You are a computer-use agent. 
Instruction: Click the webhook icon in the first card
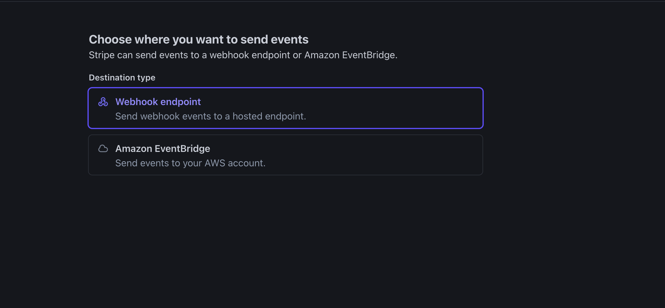point(103,102)
